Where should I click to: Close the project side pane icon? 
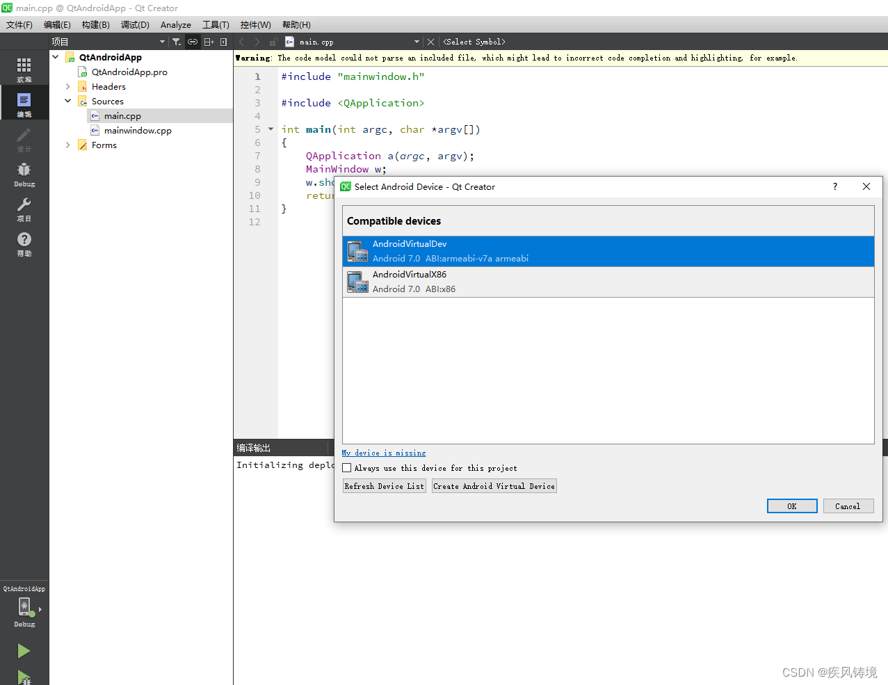[223, 42]
